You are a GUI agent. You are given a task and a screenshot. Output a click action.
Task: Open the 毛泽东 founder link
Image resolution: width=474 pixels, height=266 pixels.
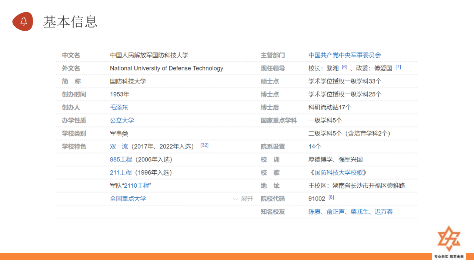[119, 108]
